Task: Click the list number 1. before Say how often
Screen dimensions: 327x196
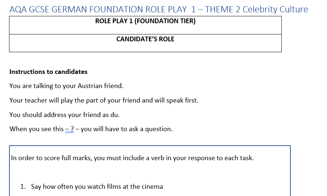Action: coord(23,187)
